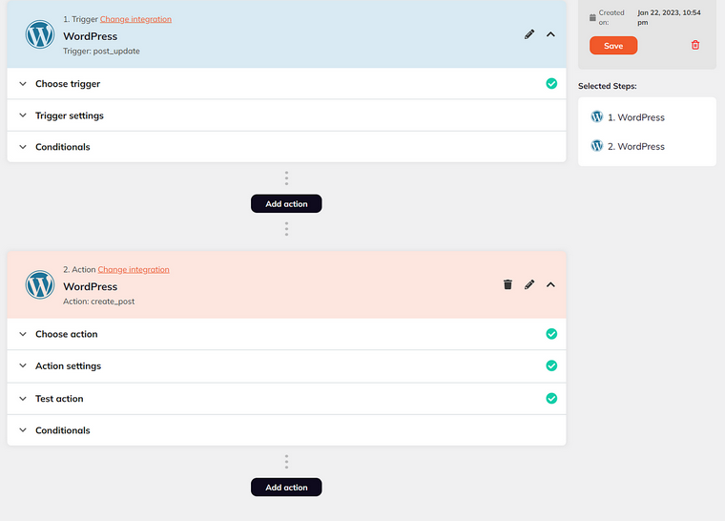Expand the Trigger settings section
Screen dimensions: 725x521
pyautogui.click(x=286, y=115)
